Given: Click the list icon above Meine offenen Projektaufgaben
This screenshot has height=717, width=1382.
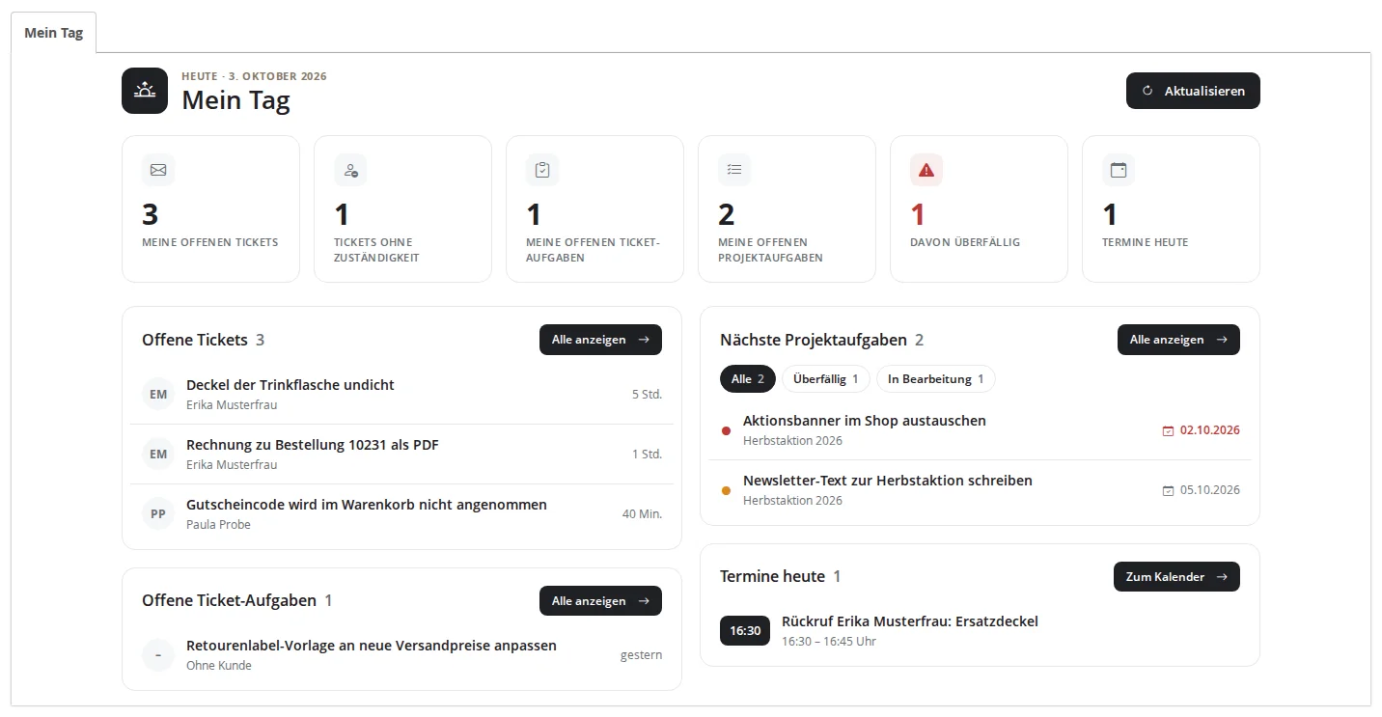Looking at the screenshot, I should (x=734, y=170).
